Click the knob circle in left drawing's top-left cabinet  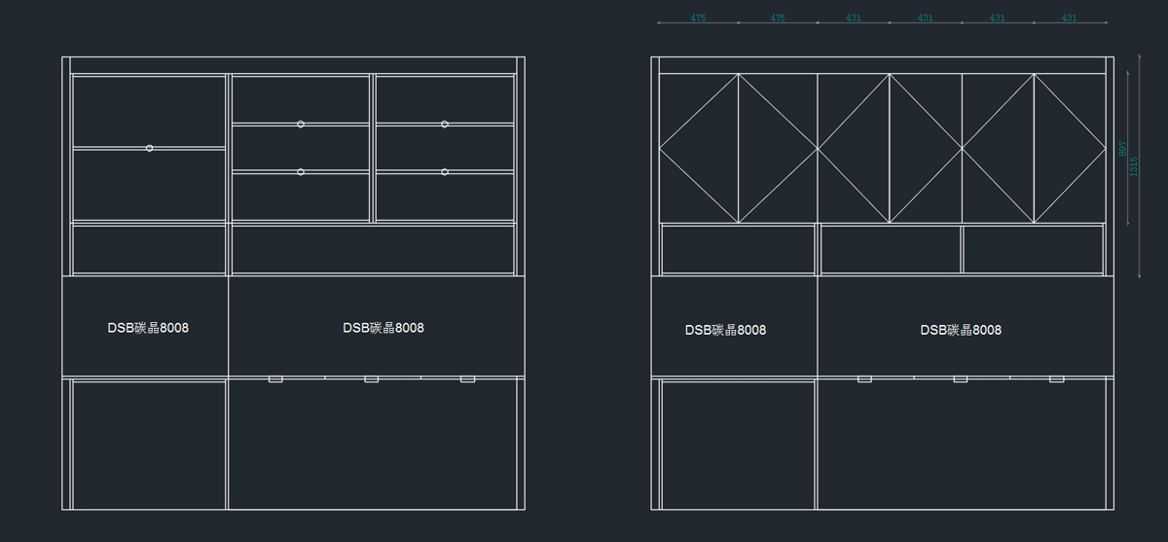coord(149,148)
